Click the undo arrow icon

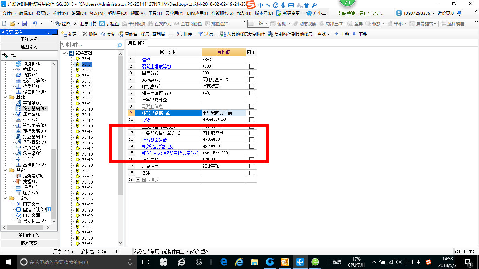pos(35,23)
